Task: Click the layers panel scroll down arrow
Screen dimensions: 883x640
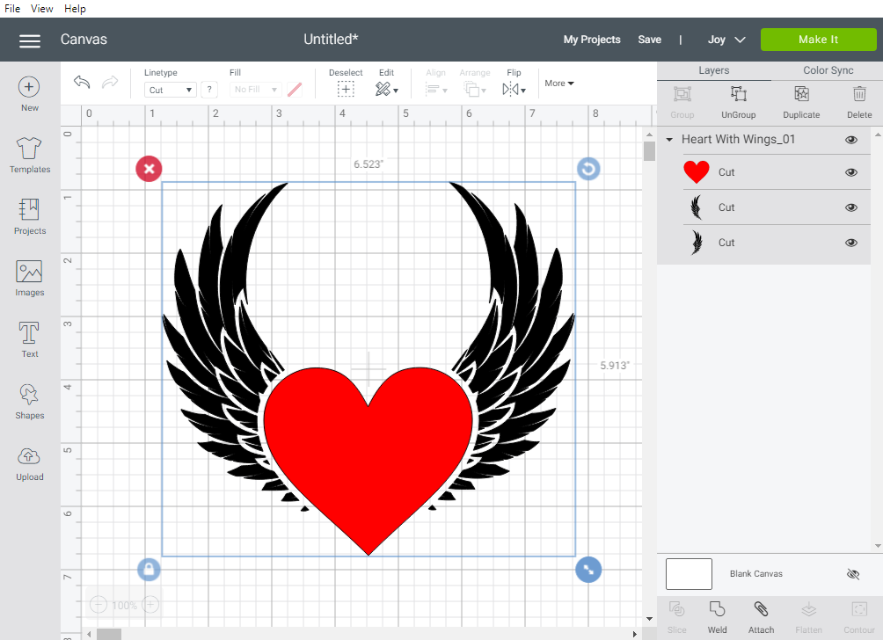Action: click(878, 545)
